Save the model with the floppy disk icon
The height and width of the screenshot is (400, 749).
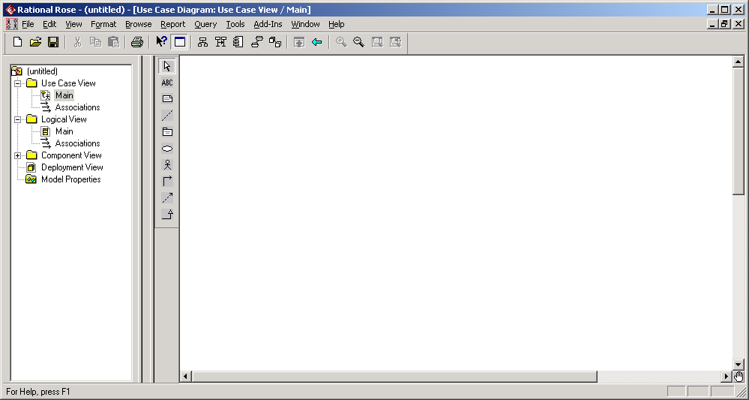pyautogui.click(x=53, y=42)
